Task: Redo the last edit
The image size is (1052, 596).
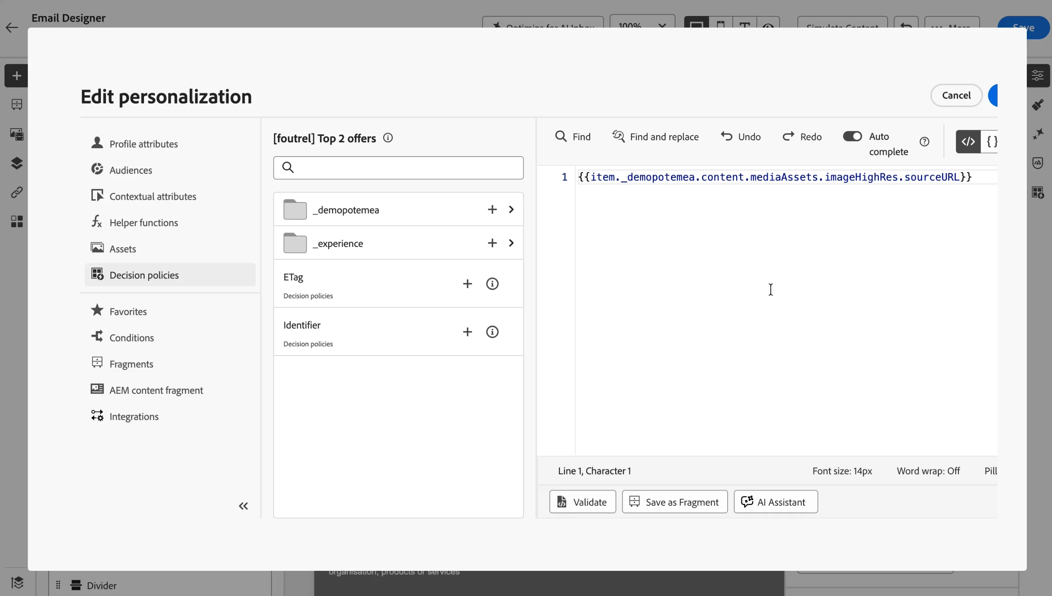Action: [x=802, y=137]
